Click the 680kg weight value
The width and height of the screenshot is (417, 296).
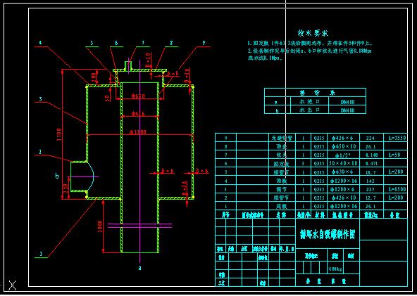336,269
